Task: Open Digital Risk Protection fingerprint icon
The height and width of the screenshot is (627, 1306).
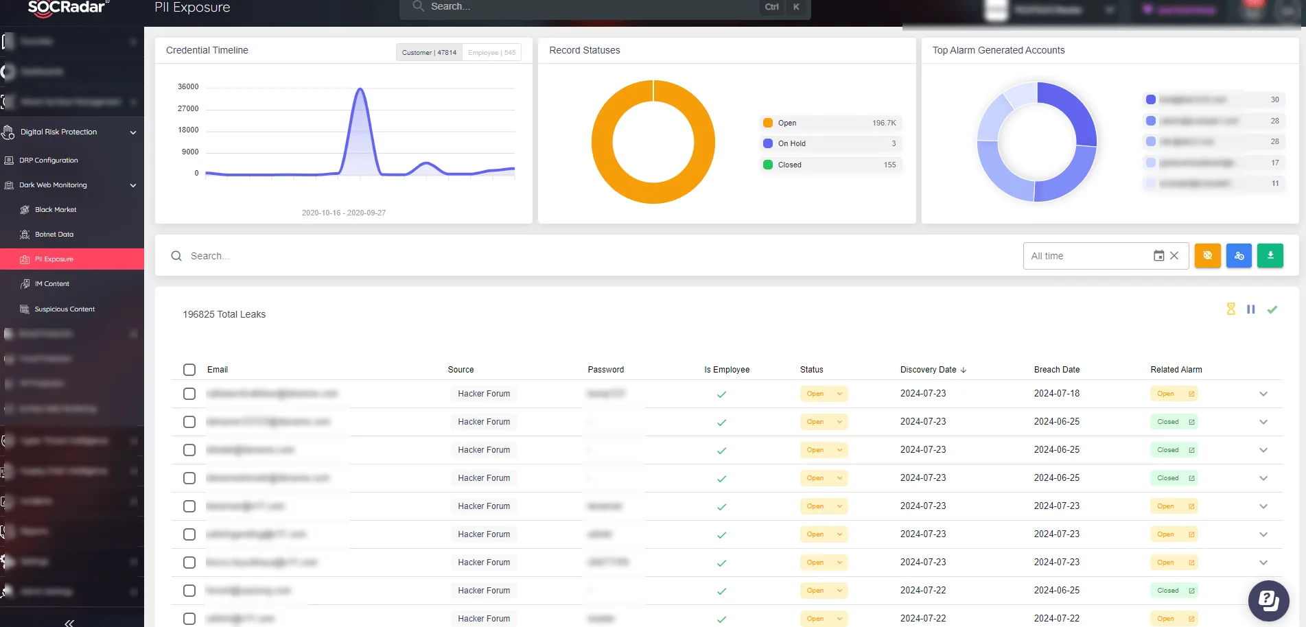Action: pos(8,132)
